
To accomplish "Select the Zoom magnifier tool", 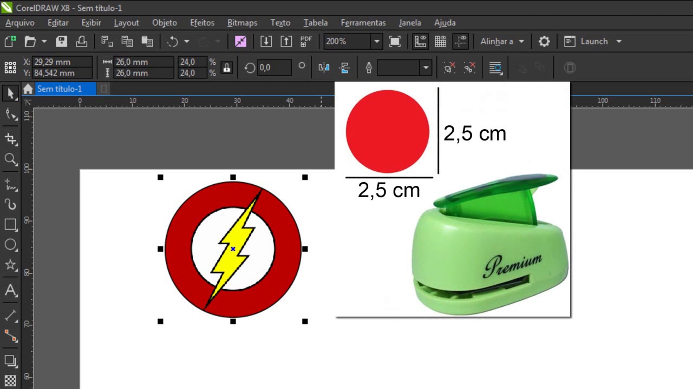I will (x=10, y=159).
